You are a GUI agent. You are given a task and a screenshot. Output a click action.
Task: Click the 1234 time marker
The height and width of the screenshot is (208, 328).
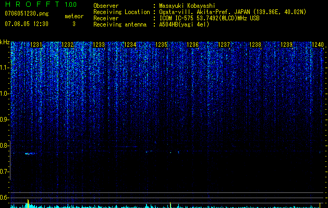click(x=130, y=45)
